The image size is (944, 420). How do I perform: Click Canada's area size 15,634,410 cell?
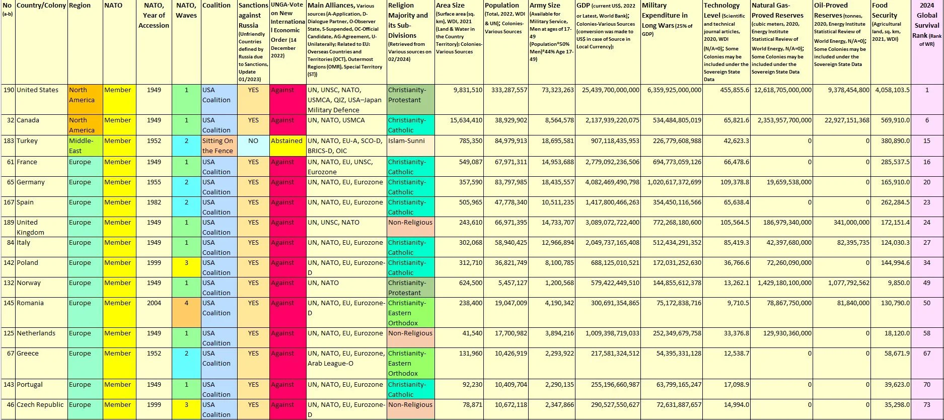tap(459, 125)
